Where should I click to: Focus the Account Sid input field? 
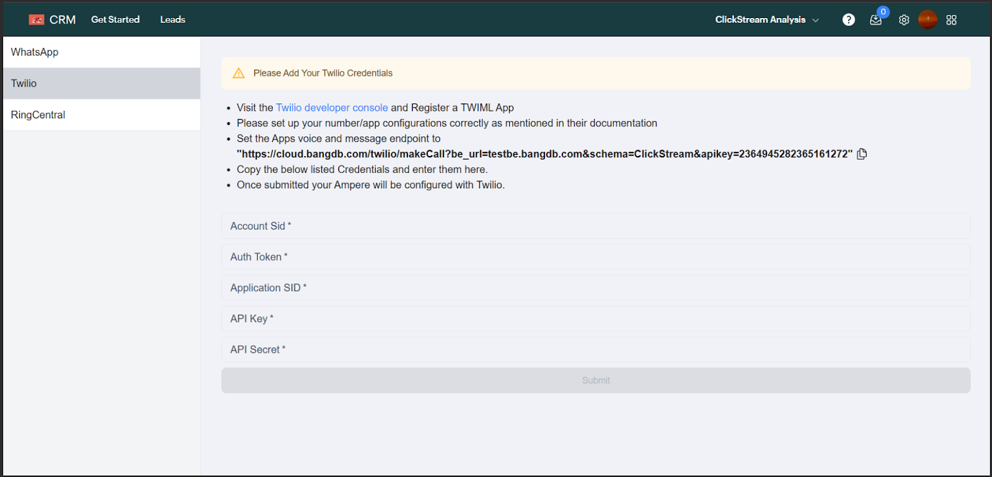point(596,226)
